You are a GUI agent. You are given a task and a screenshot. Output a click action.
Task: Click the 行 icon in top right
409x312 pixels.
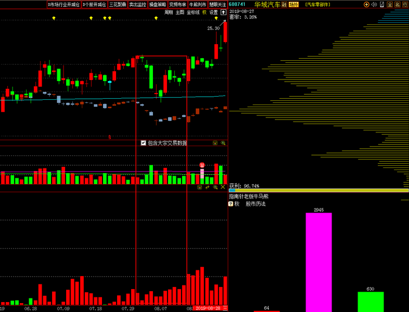[x=405, y=5]
